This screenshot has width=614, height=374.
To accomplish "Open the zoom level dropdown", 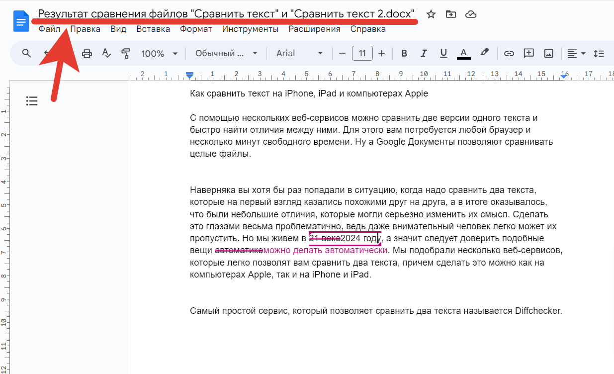I will [x=159, y=53].
